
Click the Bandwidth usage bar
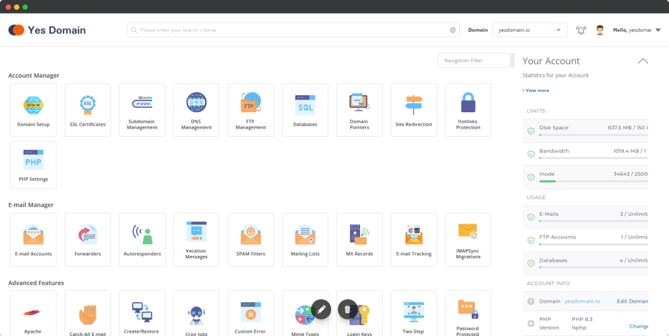(593, 158)
